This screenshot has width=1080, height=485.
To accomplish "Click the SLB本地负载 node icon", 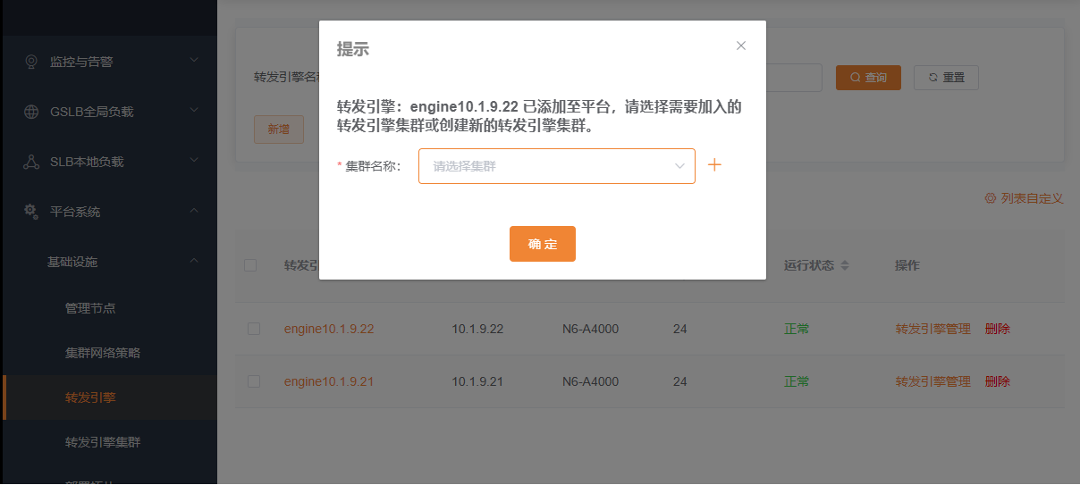I will click(x=31, y=162).
